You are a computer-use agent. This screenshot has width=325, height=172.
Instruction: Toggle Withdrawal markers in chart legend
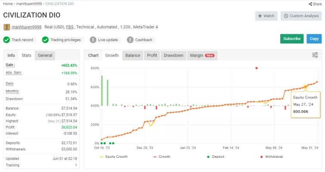[x=272, y=157]
